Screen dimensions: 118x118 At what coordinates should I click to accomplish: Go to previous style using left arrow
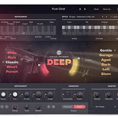(103, 17)
